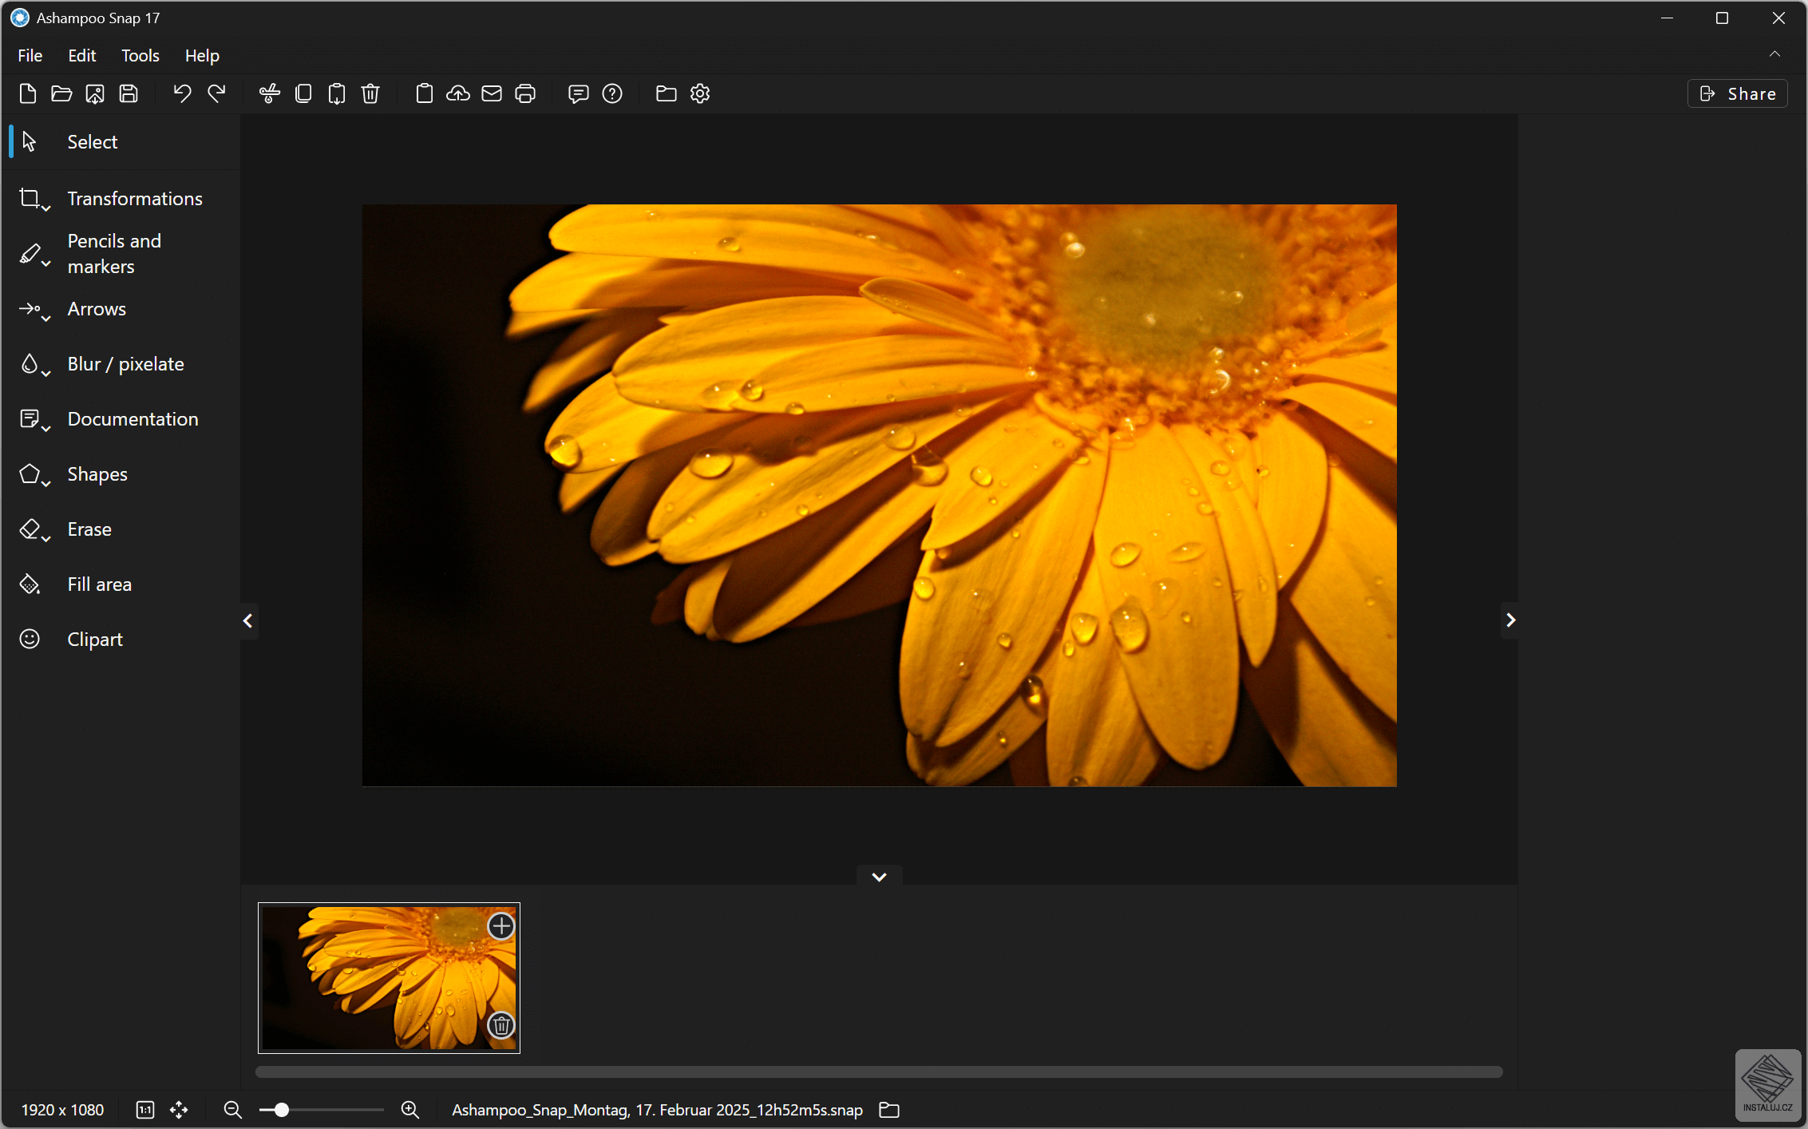Viewport: 1808px width, 1129px height.
Task: Click the Share button
Action: 1738,93
